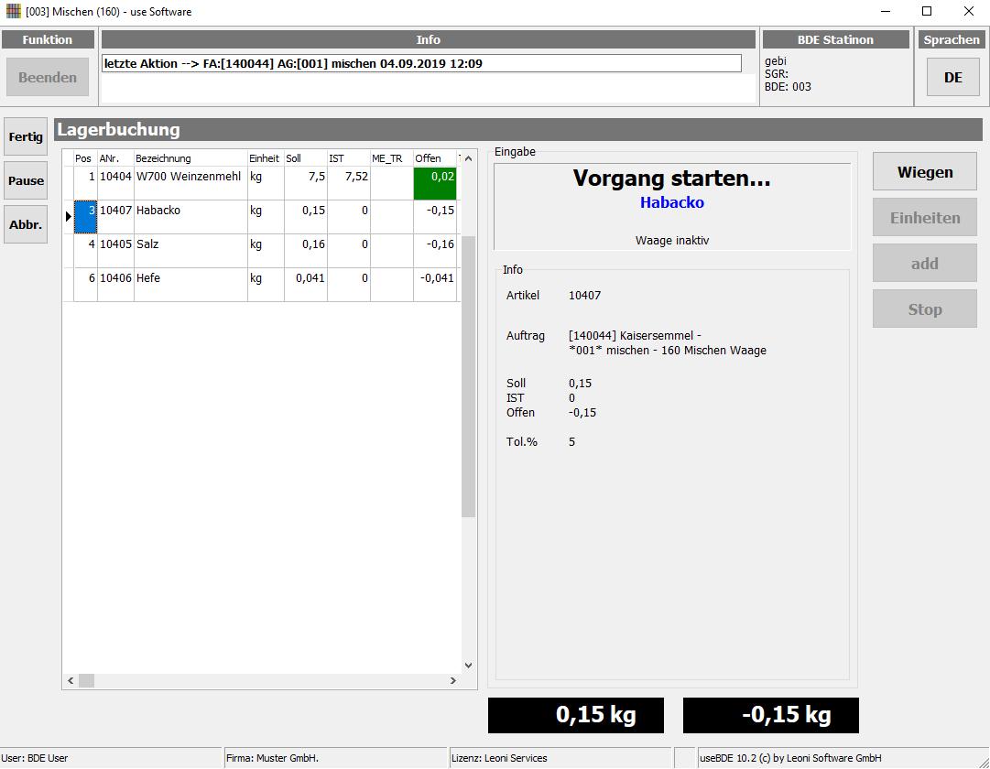Image resolution: width=990 pixels, height=769 pixels.
Task: Click the ME_TR column header
Action: pos(391,158)
